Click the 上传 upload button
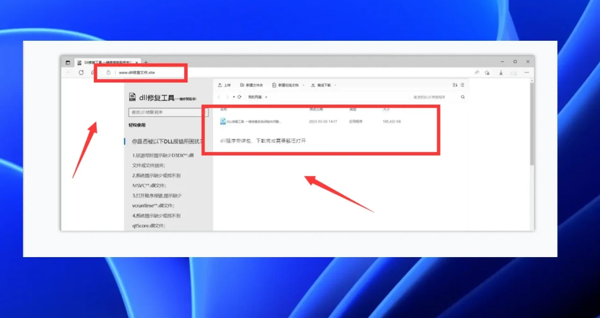The width and height of the screenshot is (600, 318). (x=224, y=85)
